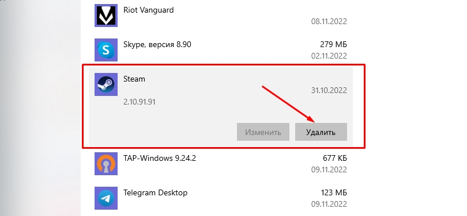Click Удалить to uninstall Steam
Screen dimensions: 467x216
pos(321,132)
